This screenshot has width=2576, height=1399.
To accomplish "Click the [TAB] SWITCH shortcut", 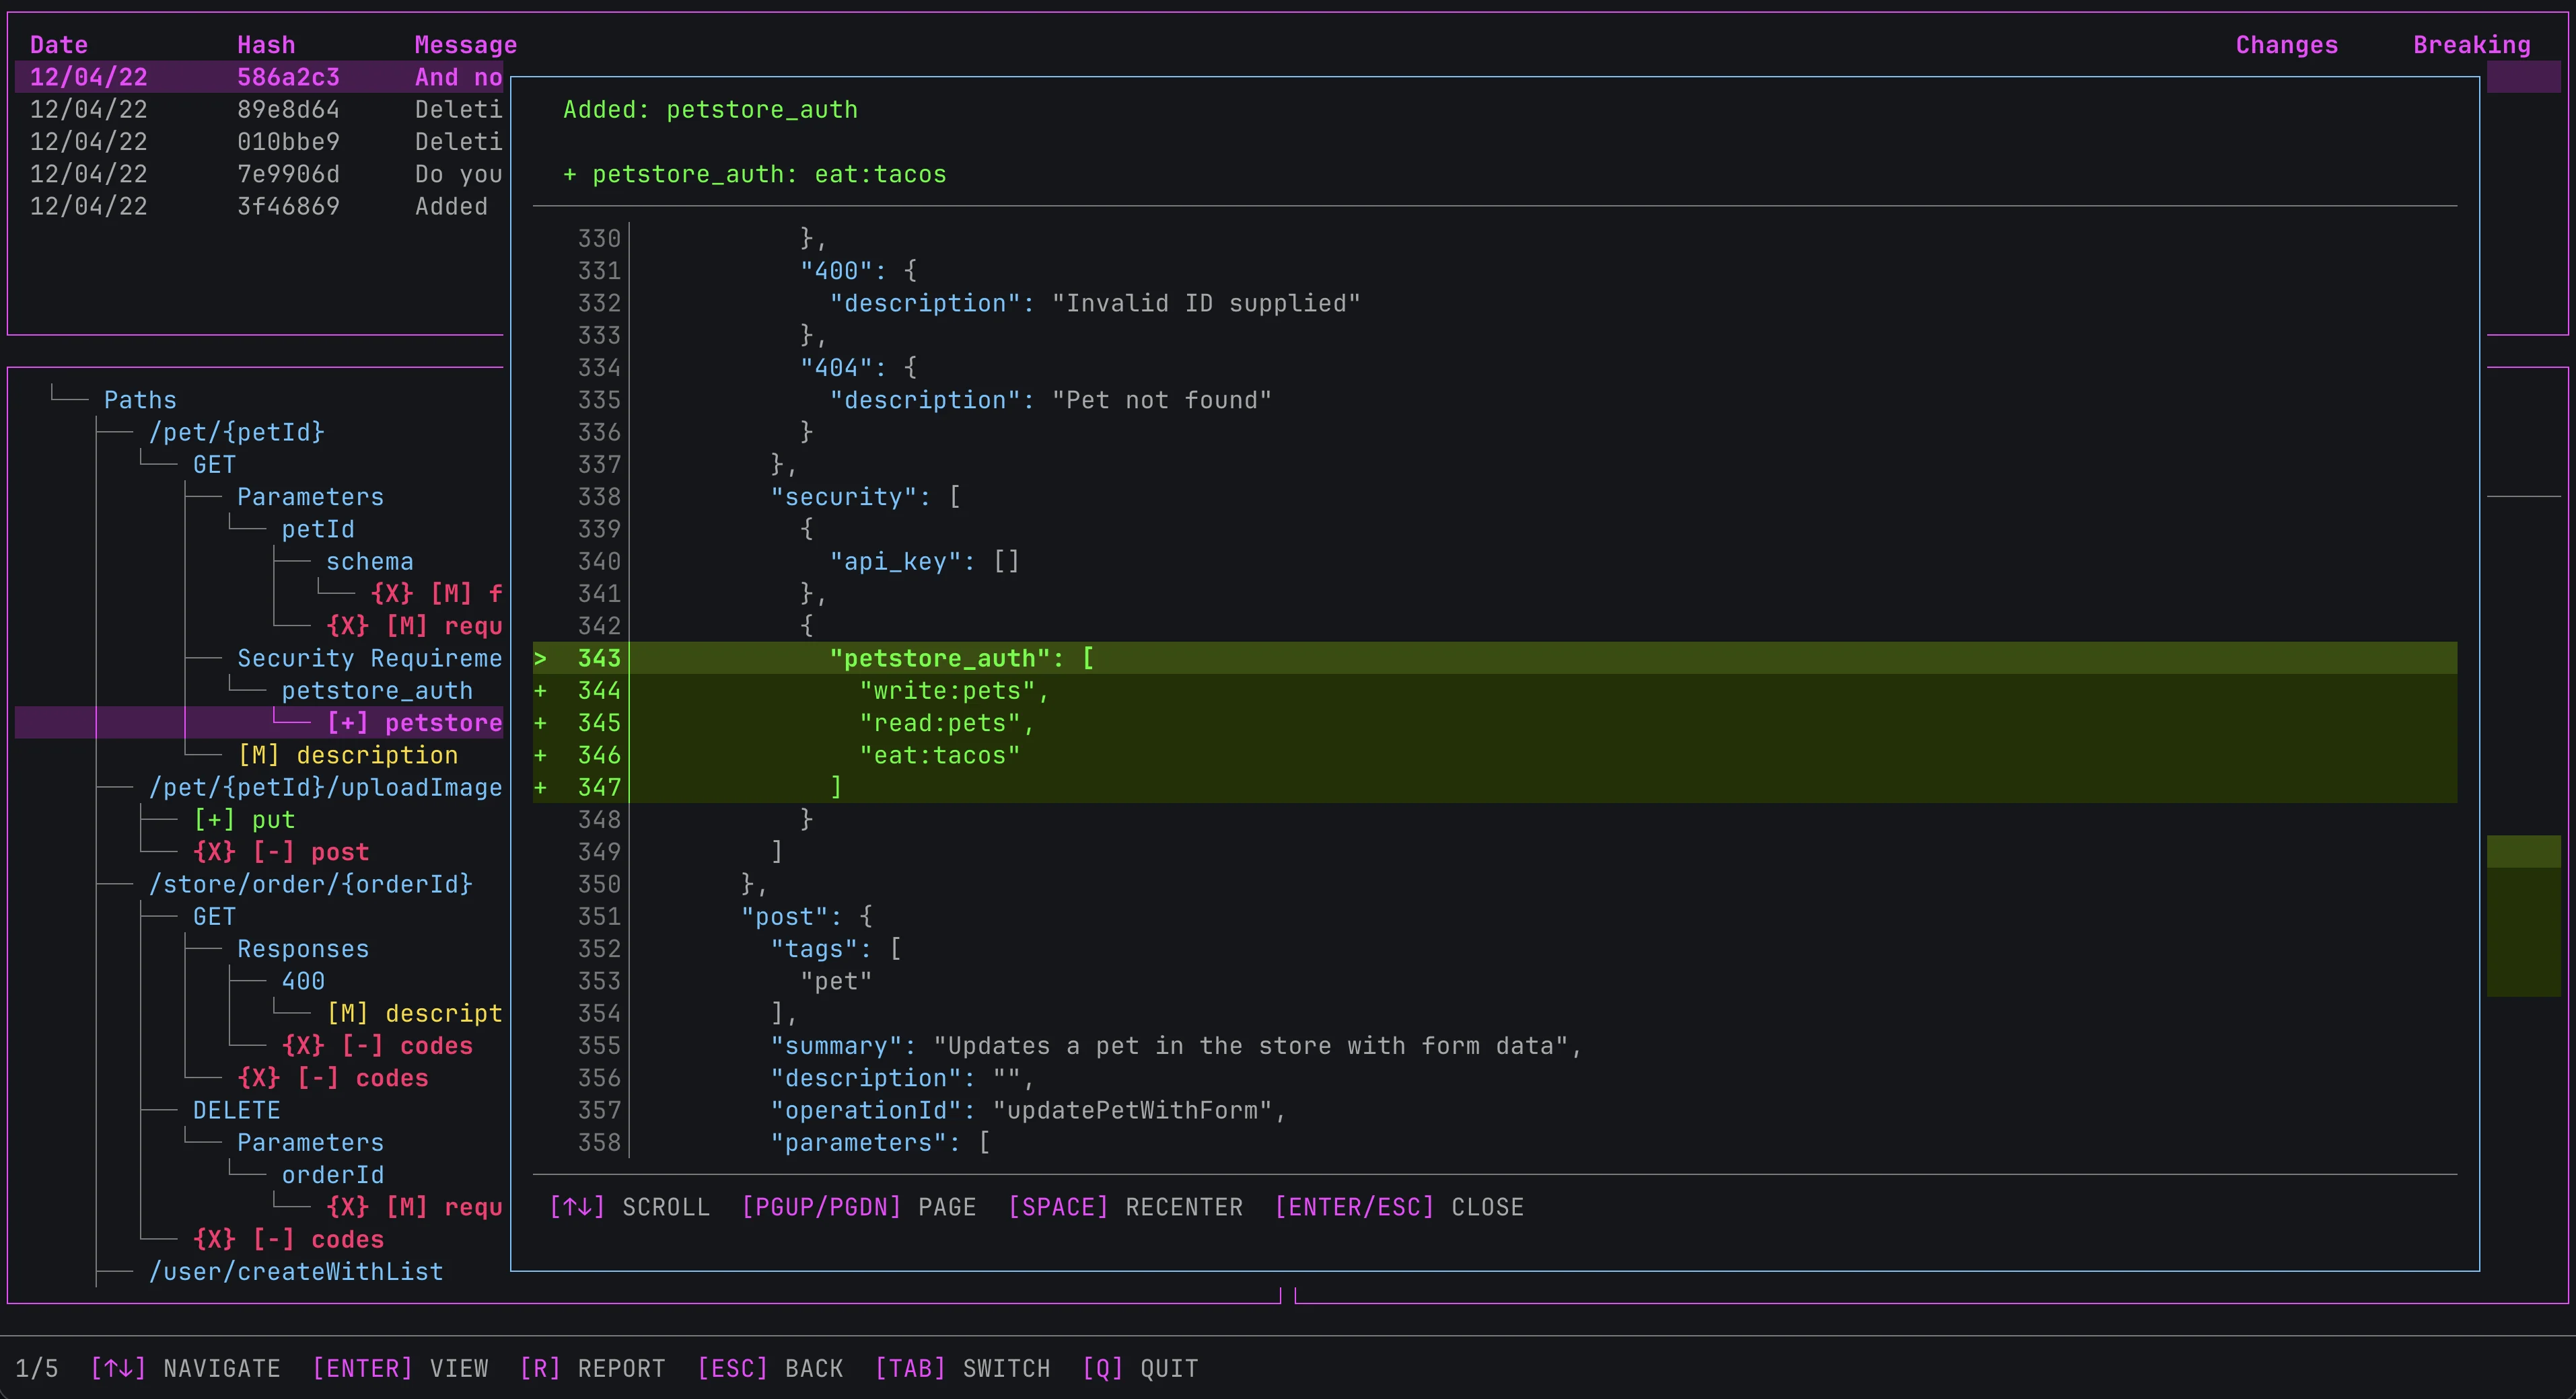I will [962, 1368].
